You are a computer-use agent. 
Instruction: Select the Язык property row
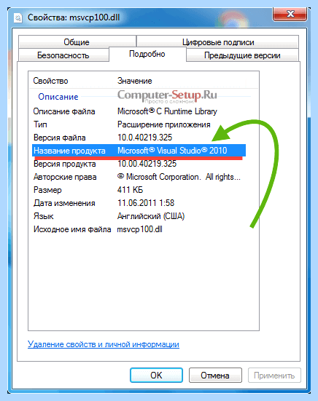(139, 216)
